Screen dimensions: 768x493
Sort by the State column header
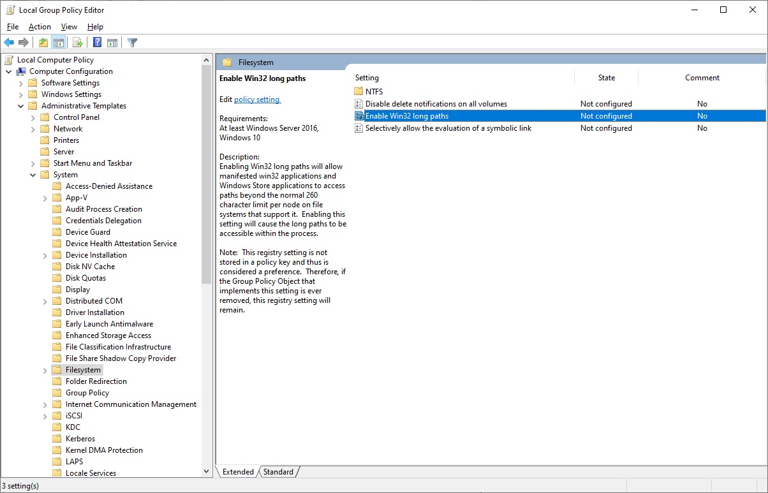606,78
